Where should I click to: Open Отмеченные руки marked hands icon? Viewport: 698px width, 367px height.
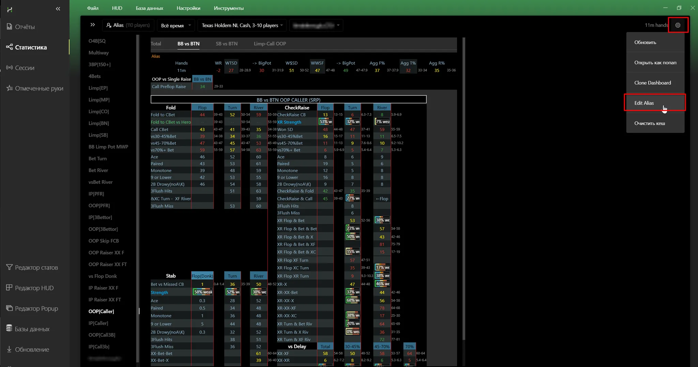9,88
